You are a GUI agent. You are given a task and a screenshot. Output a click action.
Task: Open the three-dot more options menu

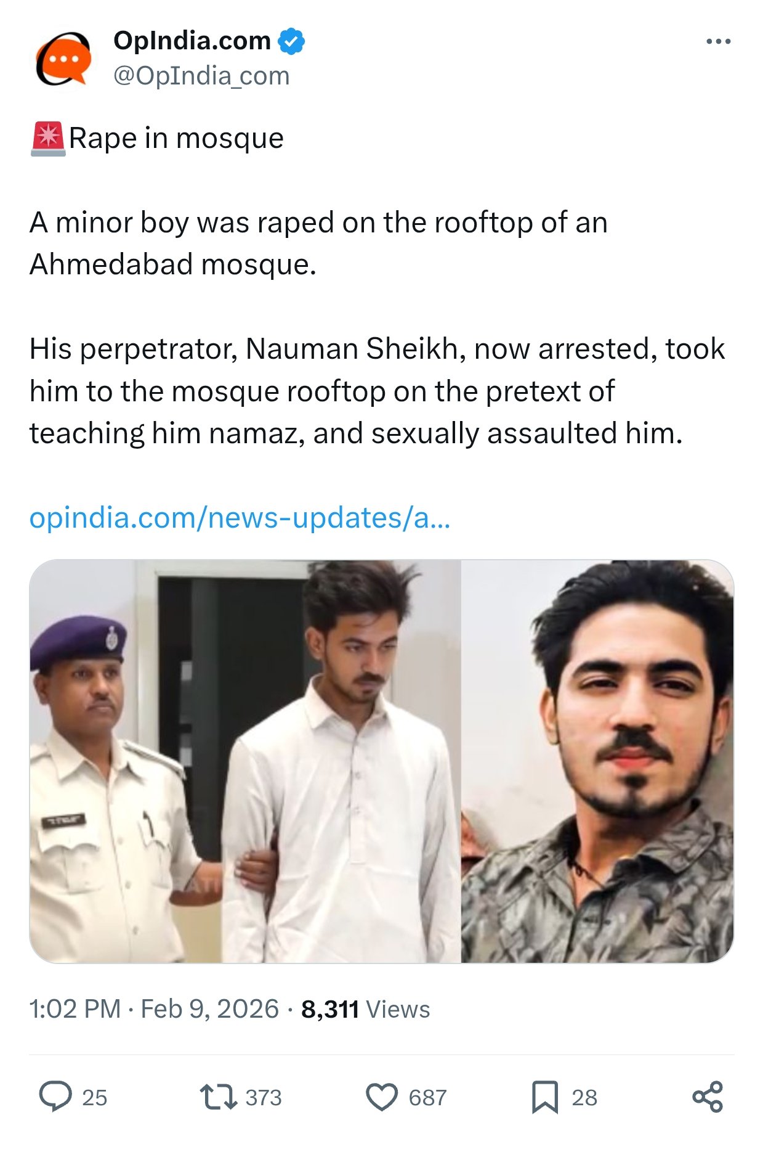[718, 42]
